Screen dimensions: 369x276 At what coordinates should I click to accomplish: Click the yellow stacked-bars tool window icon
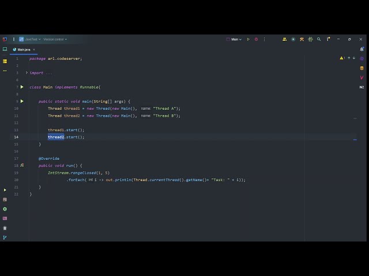5,62
